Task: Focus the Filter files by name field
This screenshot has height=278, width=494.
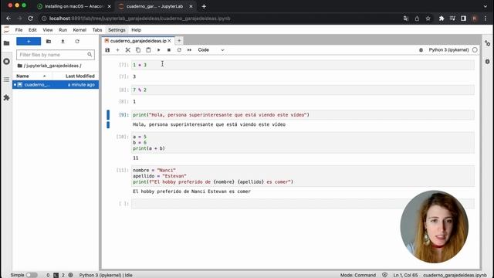Action: [x=56, y=55]
